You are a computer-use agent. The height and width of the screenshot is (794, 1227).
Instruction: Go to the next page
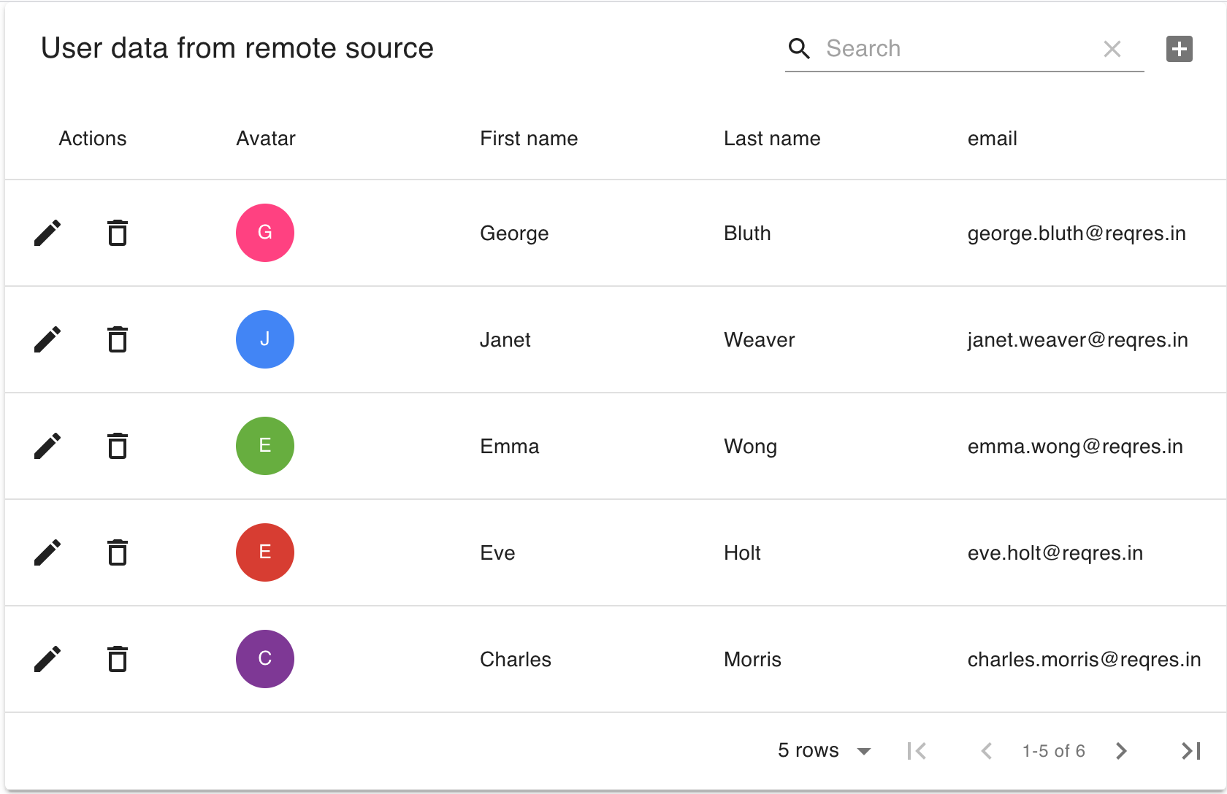1121,751
